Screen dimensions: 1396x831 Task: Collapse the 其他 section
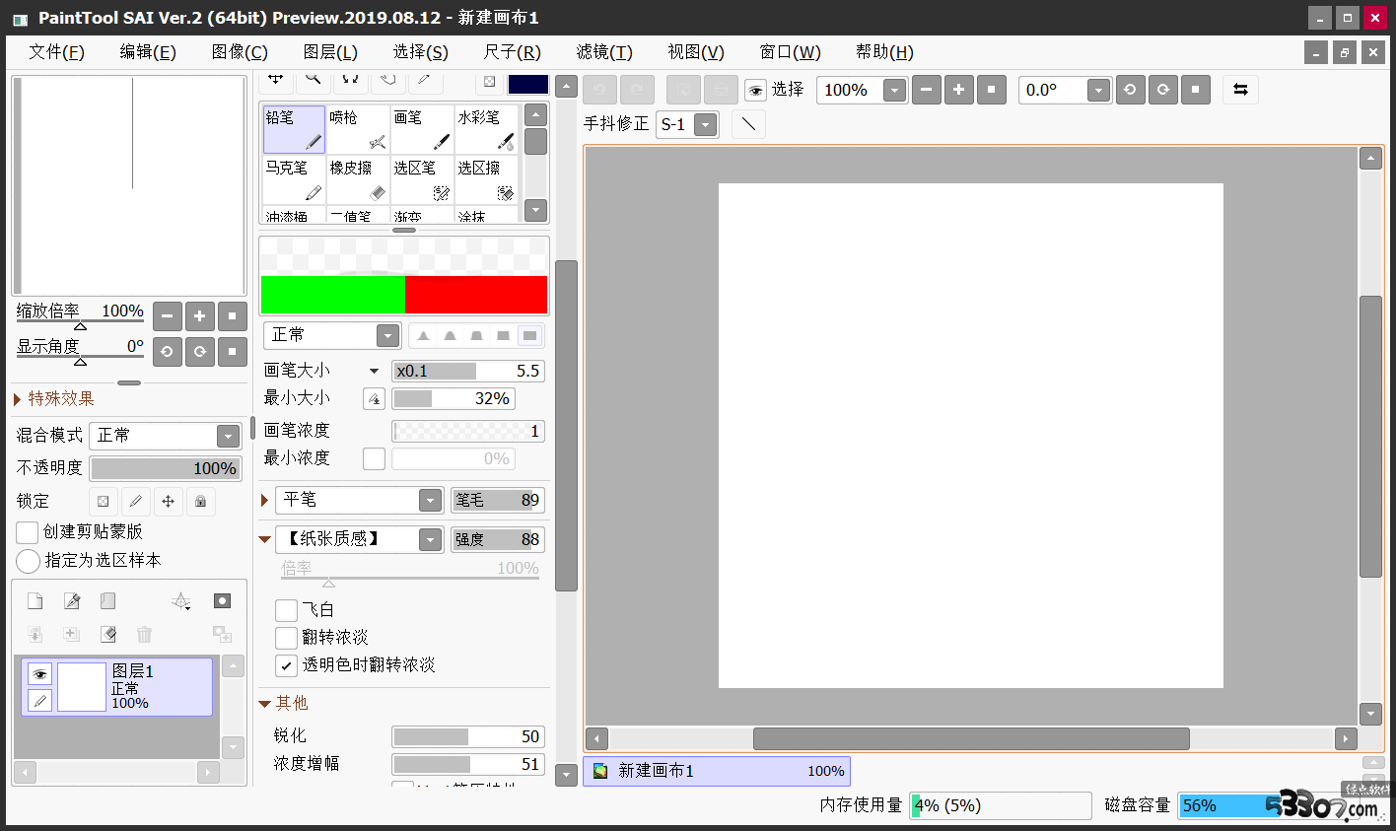click(264, 704)
